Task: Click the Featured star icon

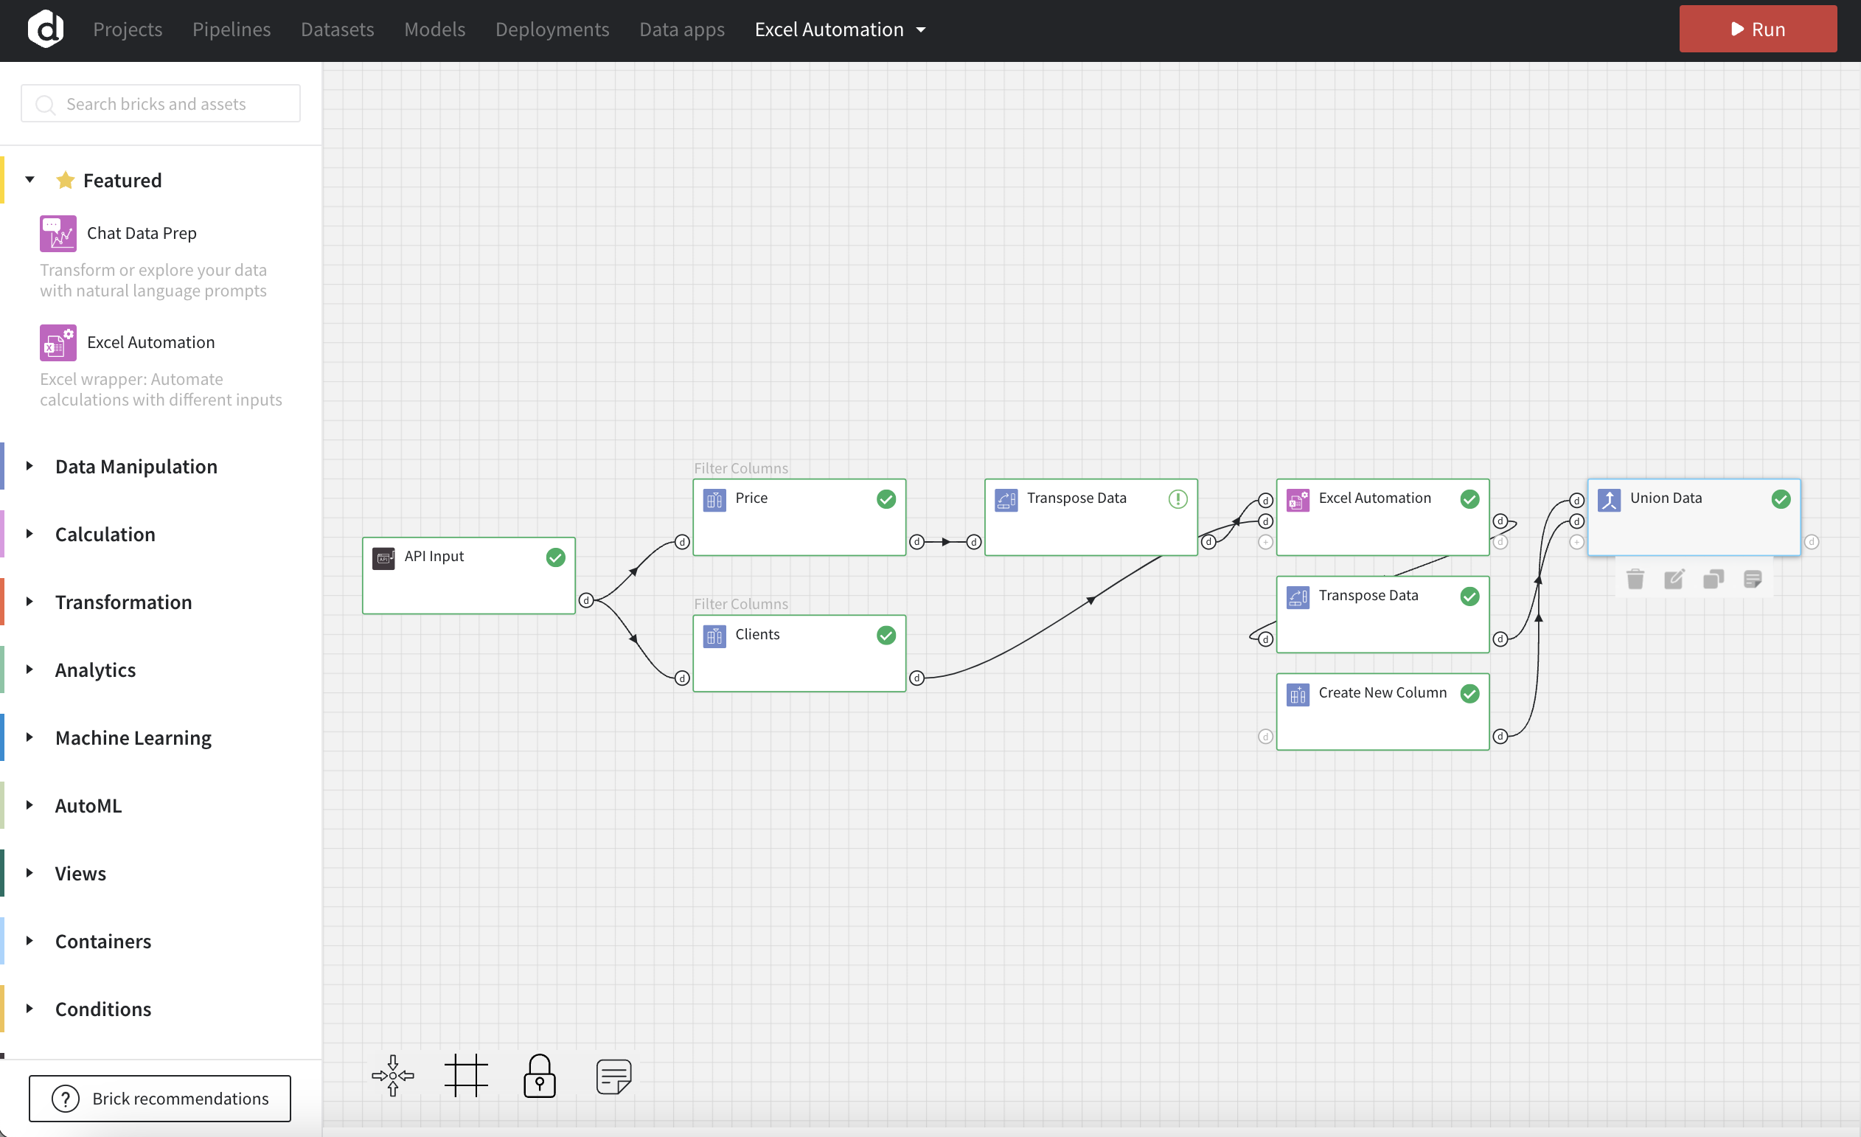Action: [x=66, y=180]
